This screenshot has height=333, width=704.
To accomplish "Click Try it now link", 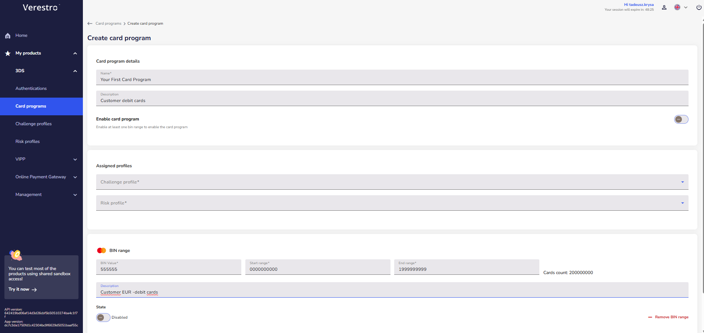I will [x=19, y=290].
